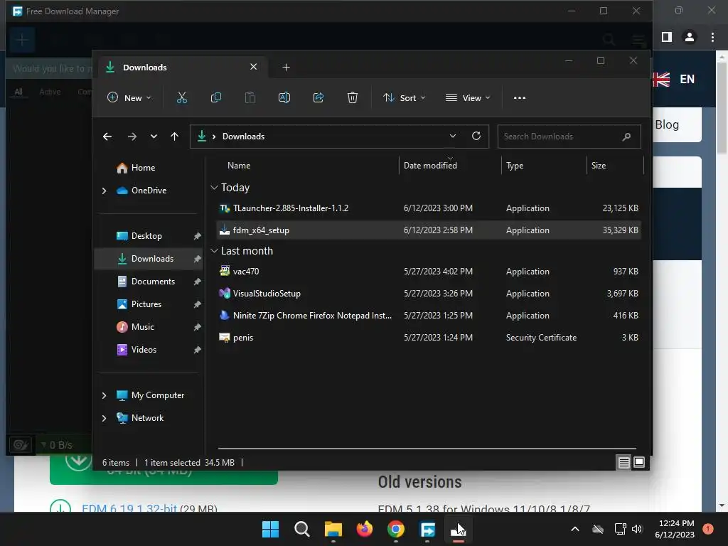Go up one folder level arrow
Viewport: 728px width, 546px height.
(175, 136)
